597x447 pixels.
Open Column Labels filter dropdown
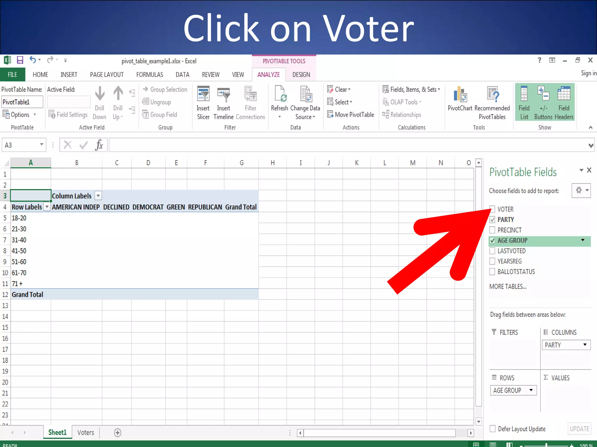[98, 196]
